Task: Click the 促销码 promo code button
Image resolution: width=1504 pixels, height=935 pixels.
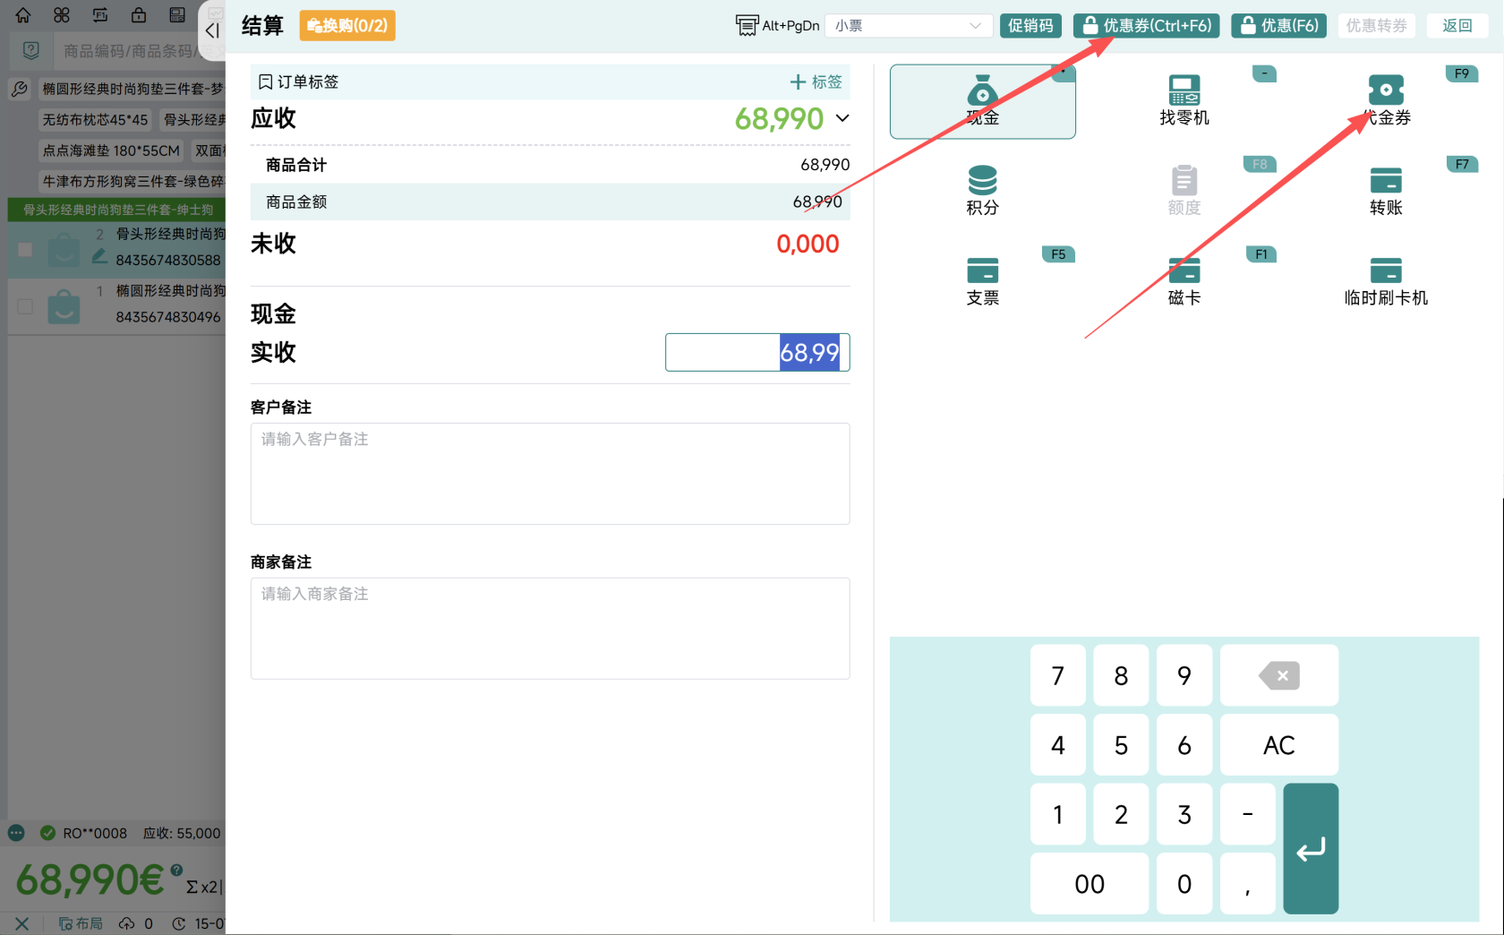Action: [x=1030, y=26]
